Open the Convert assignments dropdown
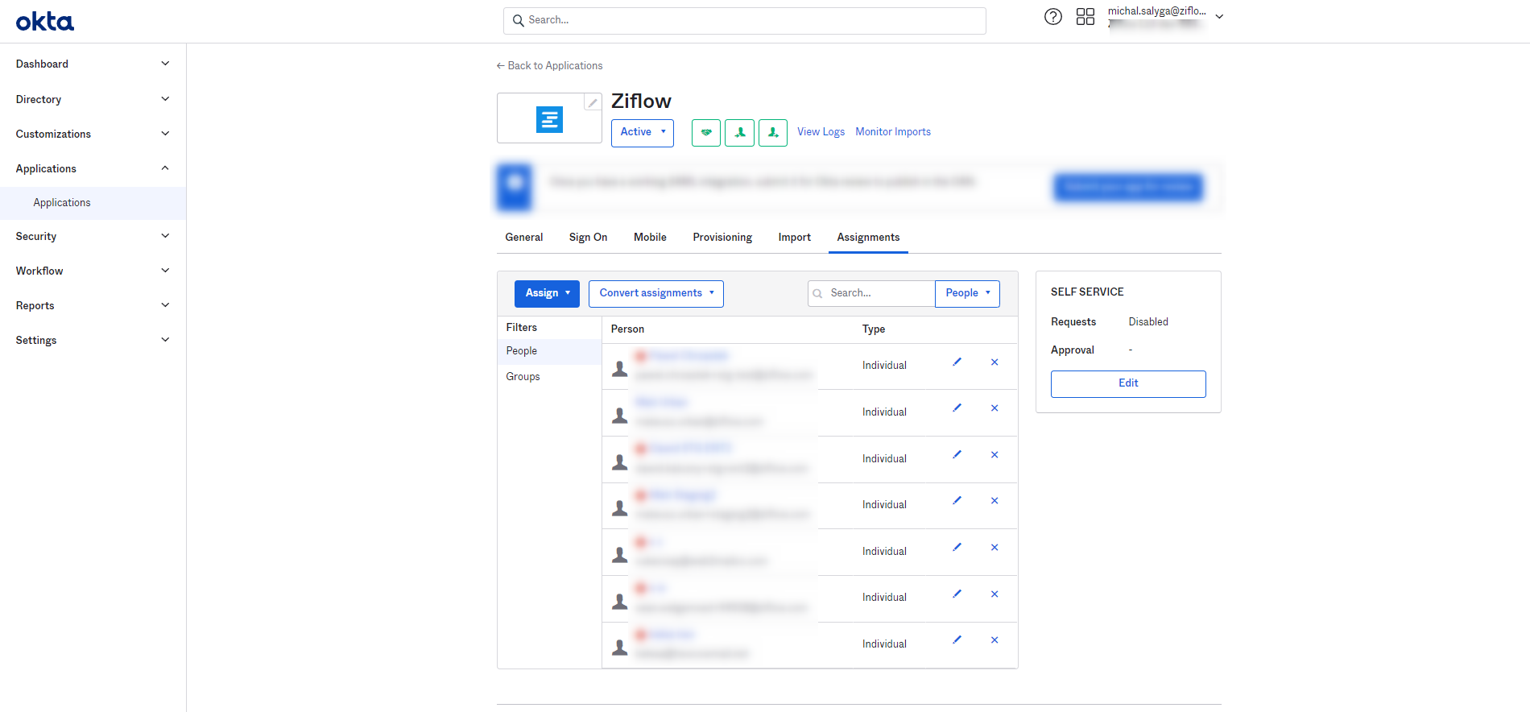The width and height of the screenshot is (1530, 712). 655,294
